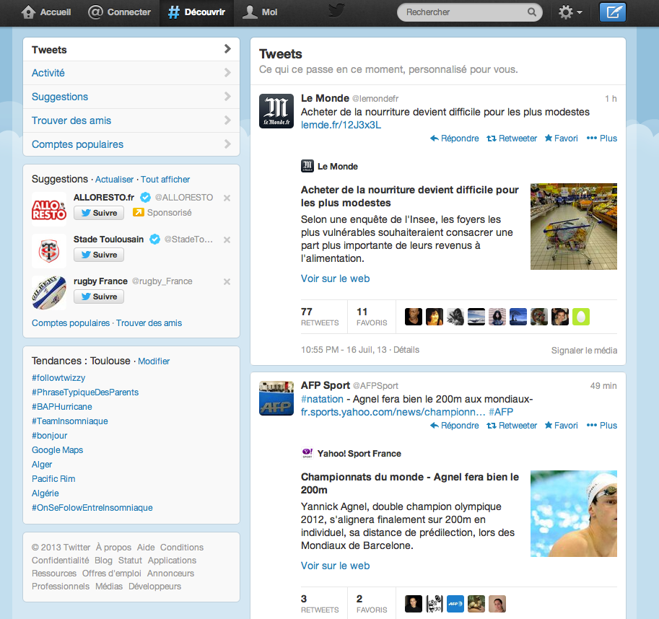The height and width of the screenshot is (619, 659).
Task: Click the Twitter bird logo in top bar
Action: point(336,12)
